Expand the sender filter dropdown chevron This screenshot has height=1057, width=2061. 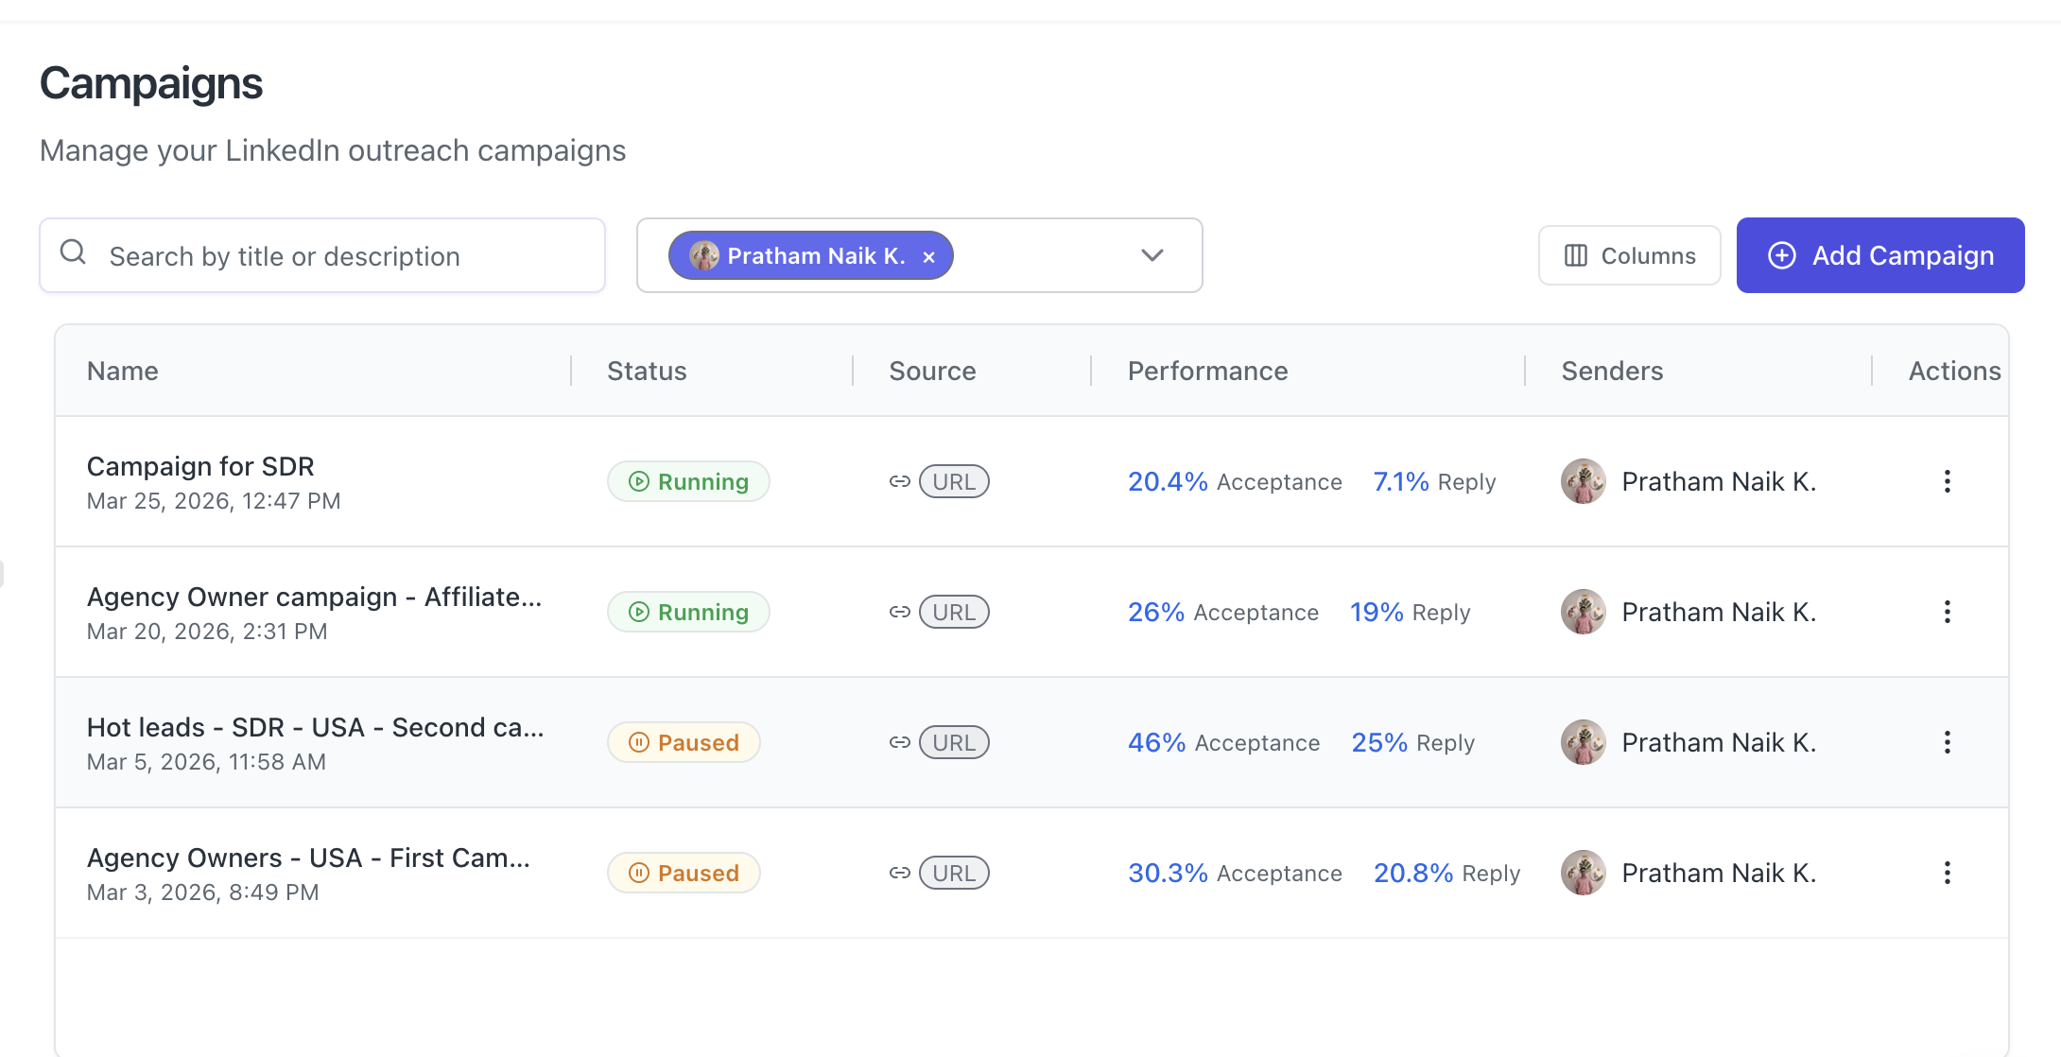pos(1152,255)
